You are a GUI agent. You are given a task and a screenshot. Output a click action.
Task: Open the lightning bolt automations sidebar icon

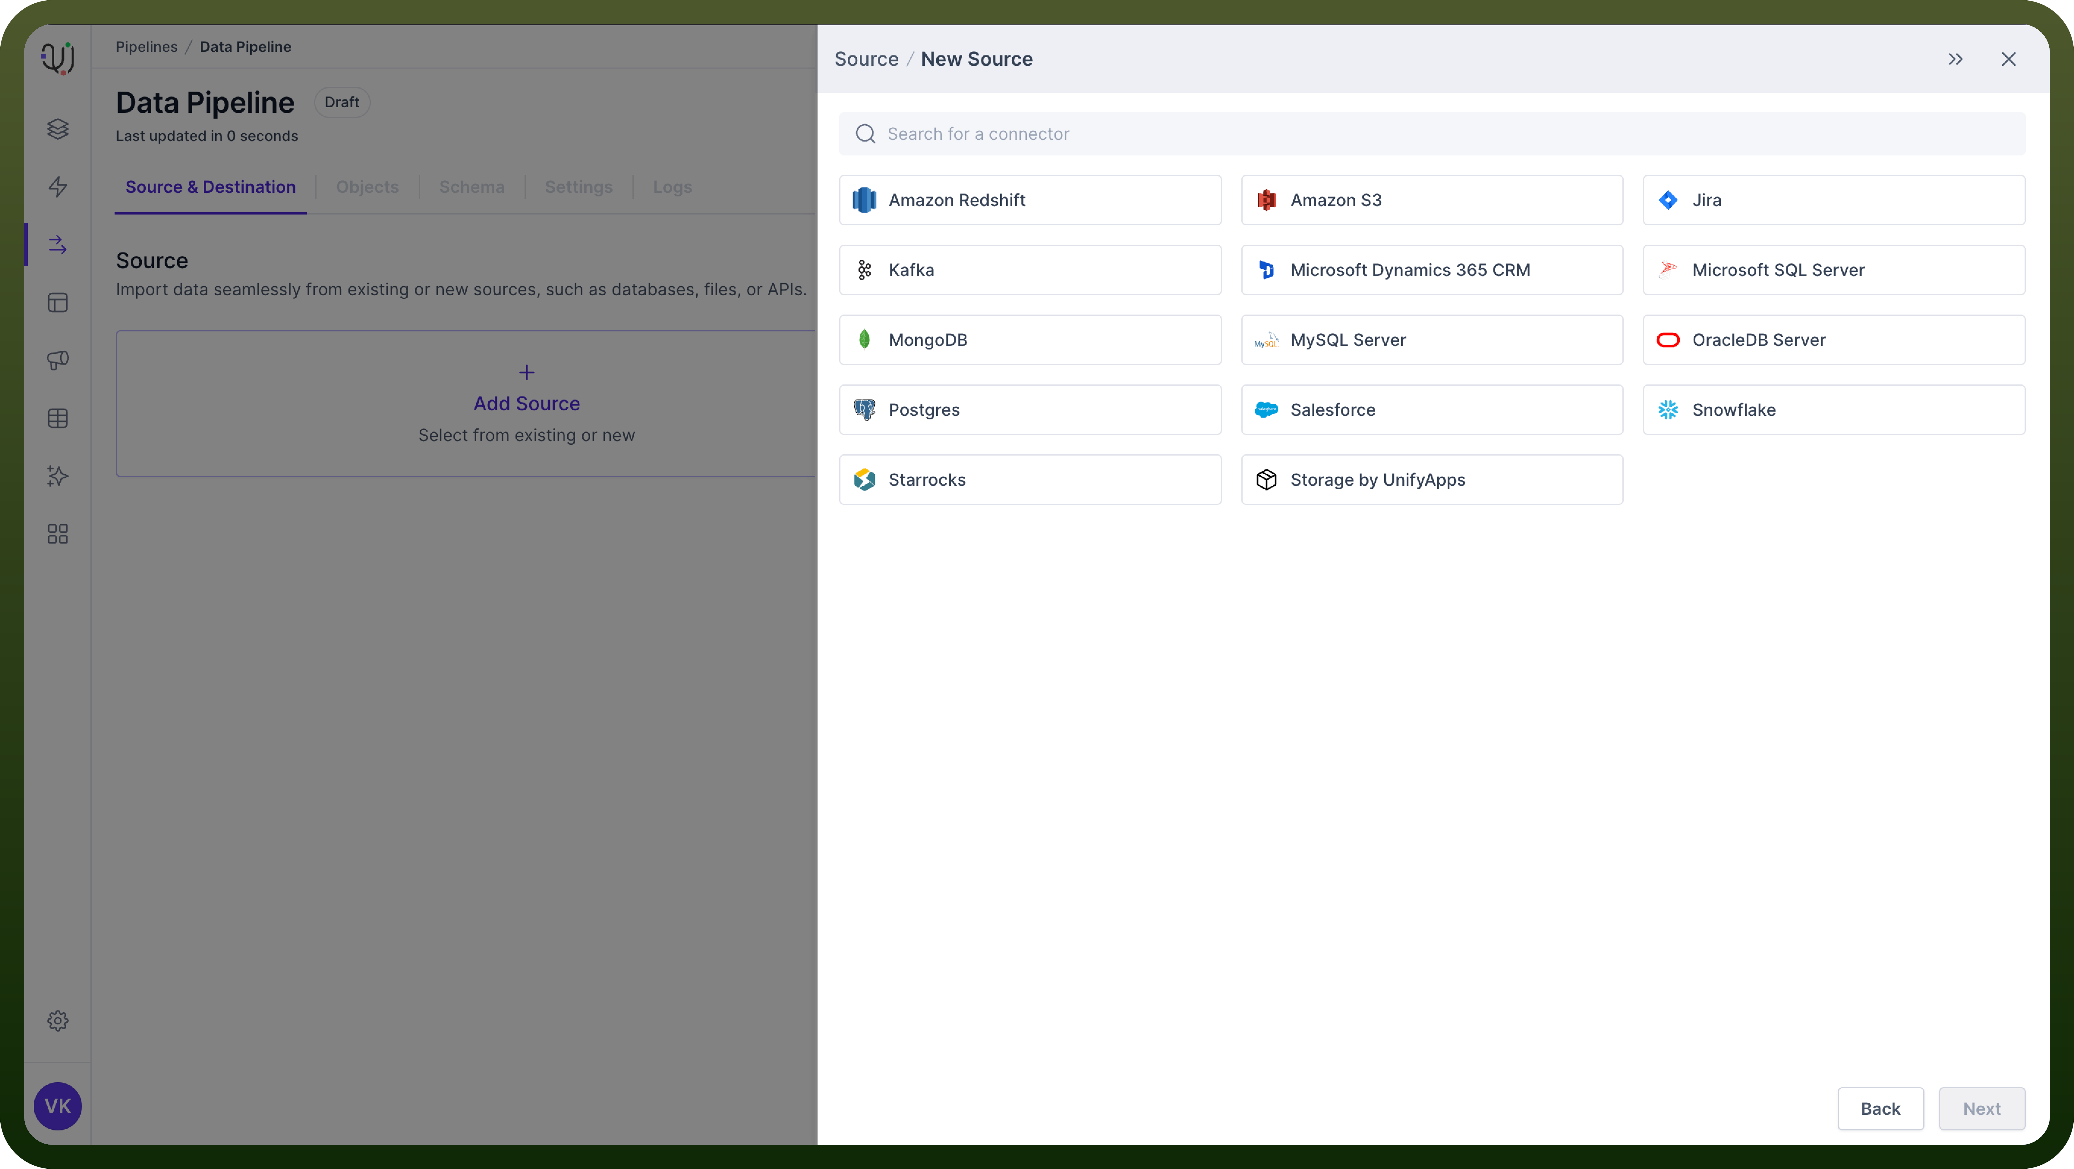(x=57, y=187)
